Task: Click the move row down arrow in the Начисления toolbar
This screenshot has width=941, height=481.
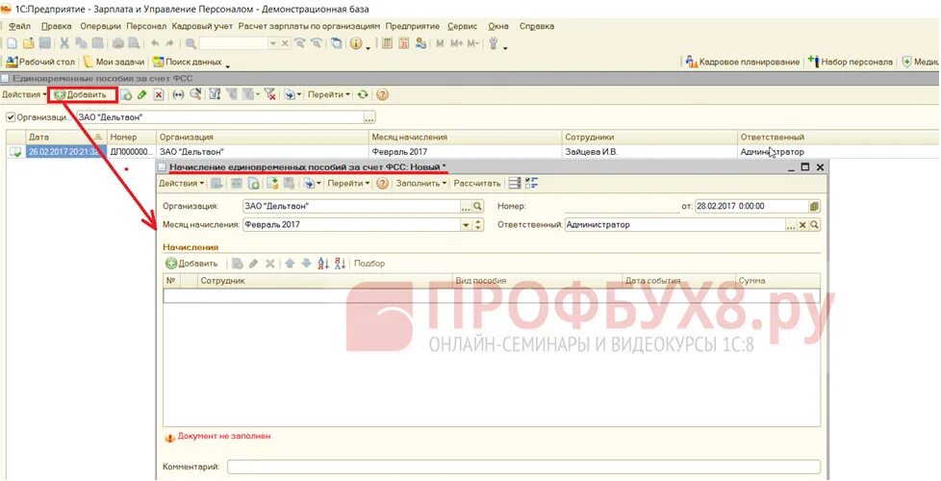Action: tap(306, 263)
